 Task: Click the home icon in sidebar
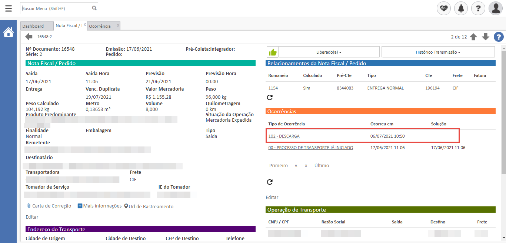pos(8,33)
